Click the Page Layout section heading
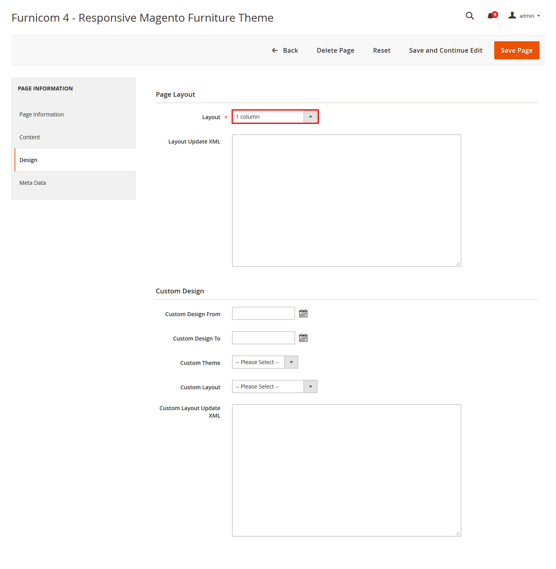This screenshot has width=556, height=569. click(175, 94)
